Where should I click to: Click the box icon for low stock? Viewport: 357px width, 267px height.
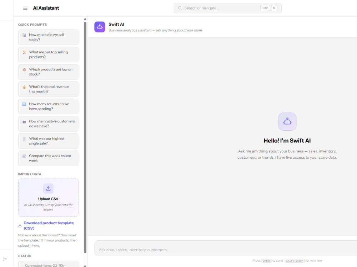[24, 70]
